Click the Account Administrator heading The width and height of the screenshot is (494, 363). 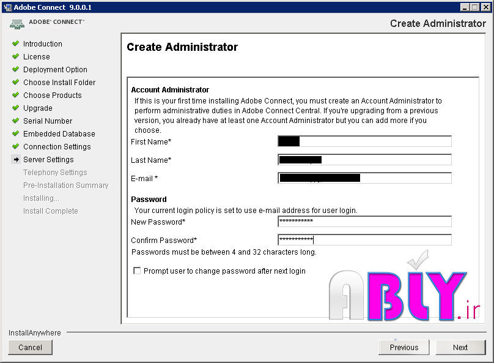[x=170, y=90]
